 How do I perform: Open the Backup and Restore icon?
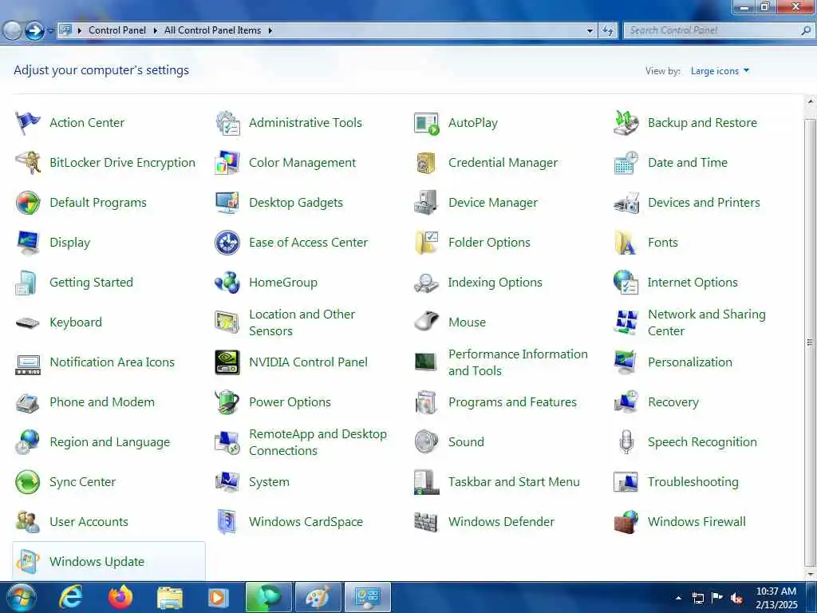626,123
